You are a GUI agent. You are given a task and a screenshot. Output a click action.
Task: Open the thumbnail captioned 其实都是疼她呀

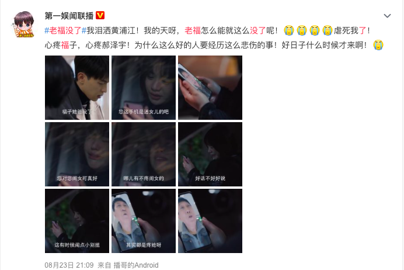coord(144,221)
